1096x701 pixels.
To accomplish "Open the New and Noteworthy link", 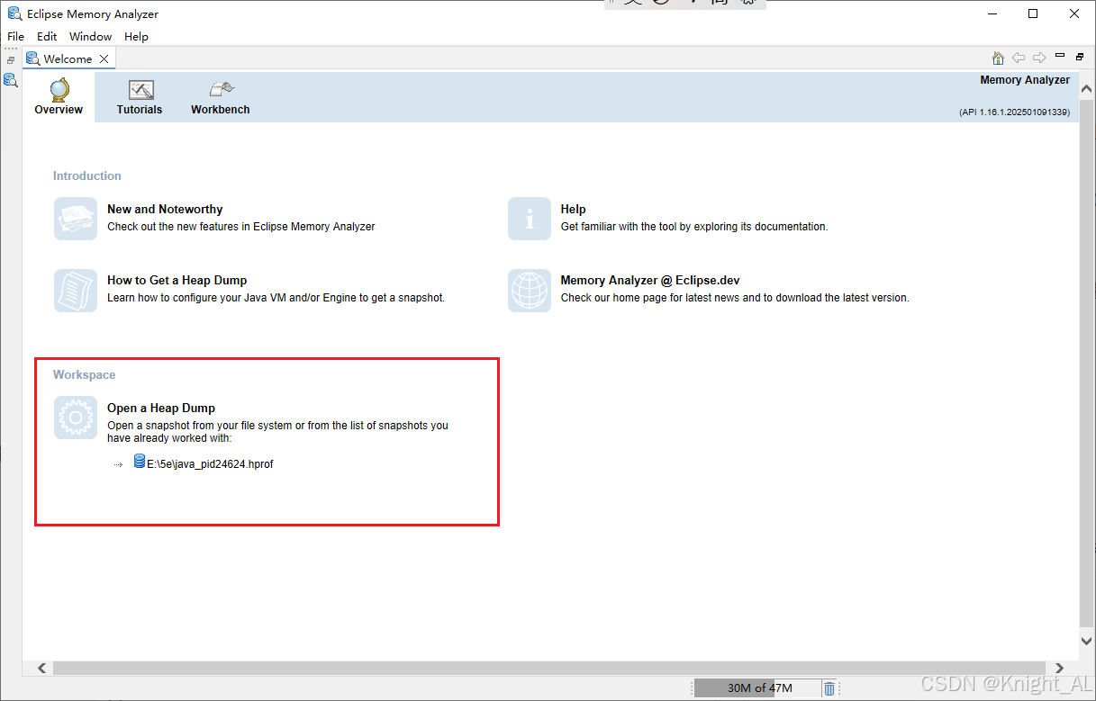I will pyautogui.click(x=165, y=210).
